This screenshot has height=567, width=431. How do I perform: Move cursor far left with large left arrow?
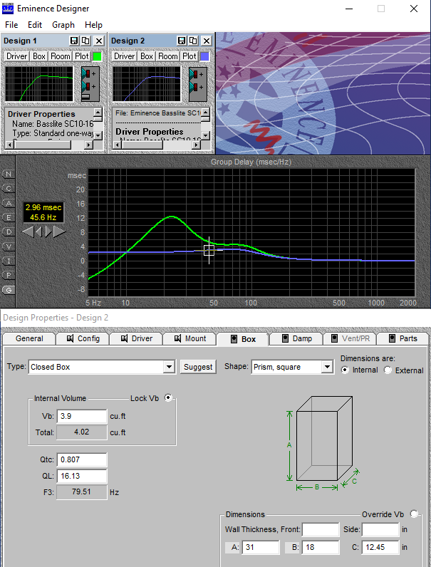(x=28, y=232)
